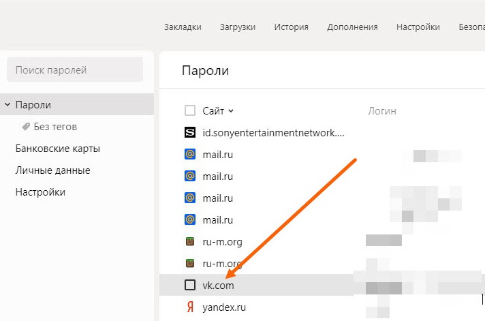Click the second ru-m.org site icon
Screen dimensions: 485x321
coord(190,263)
